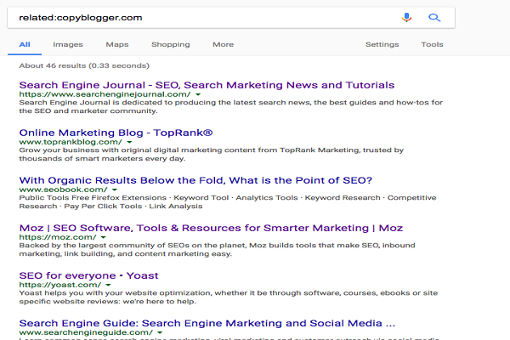Image resolution: width=510 pixels, height=340 pixels.
Task: Click the www.toprankblog.com/ URL text
Action: pyautogui.click(x=71, y=142)
